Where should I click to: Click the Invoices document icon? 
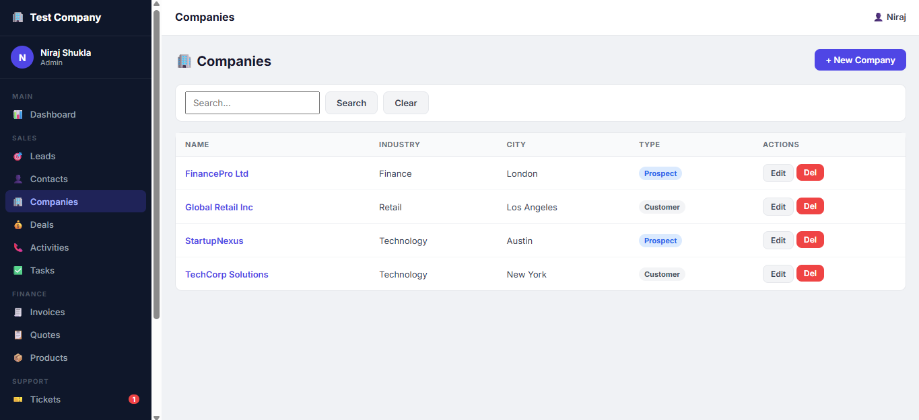pyautogui.click(x=18, y=312)
